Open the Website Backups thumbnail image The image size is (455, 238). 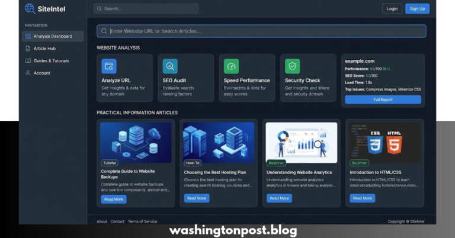[x=136, y=142]
